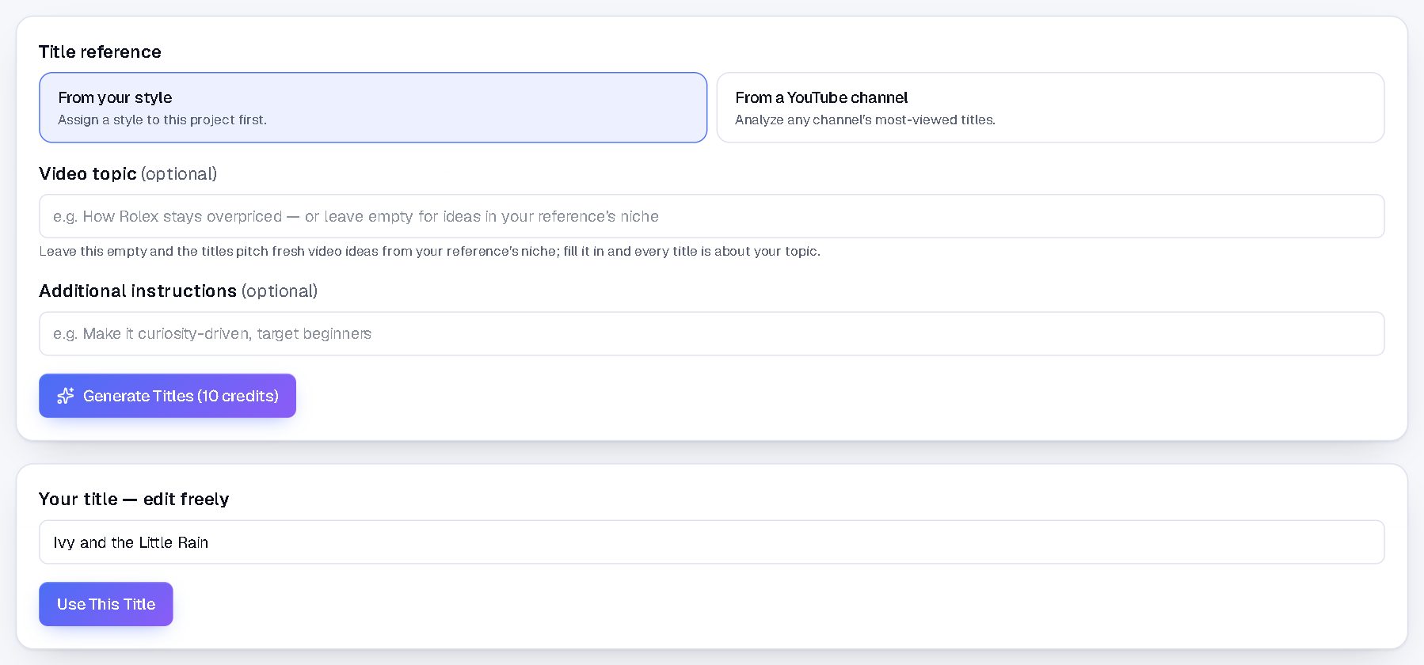Viewport: 1424px width, 665px height.
Task: Click the "Your title — edit freely" heading
Action: [x=134, y=500]
